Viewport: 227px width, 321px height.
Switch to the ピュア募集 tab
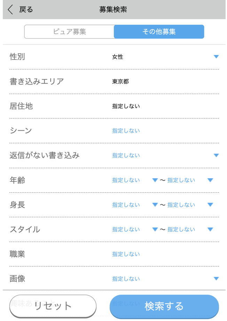click(x=69, y=32)
